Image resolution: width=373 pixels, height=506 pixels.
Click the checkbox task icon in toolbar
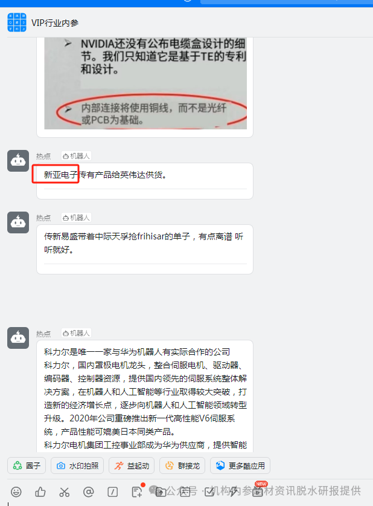tap(209, 492)
